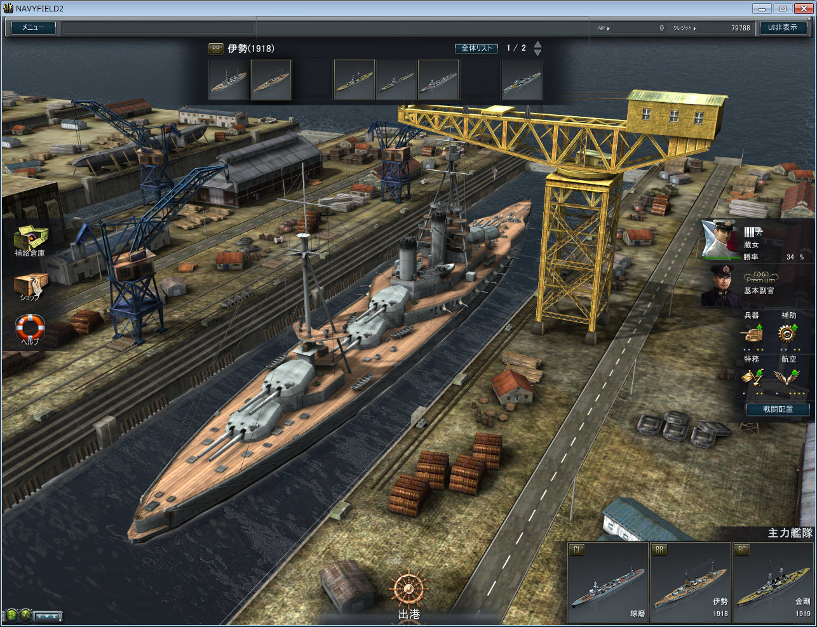Click the 蔵女 commander portrait
Screen dimensions: 817x627
click(720, 240)
